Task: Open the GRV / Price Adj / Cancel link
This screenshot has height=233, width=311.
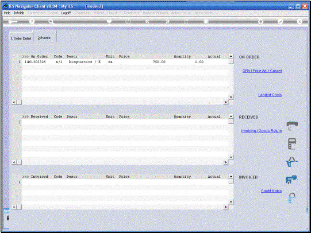Action: (262, 71)
